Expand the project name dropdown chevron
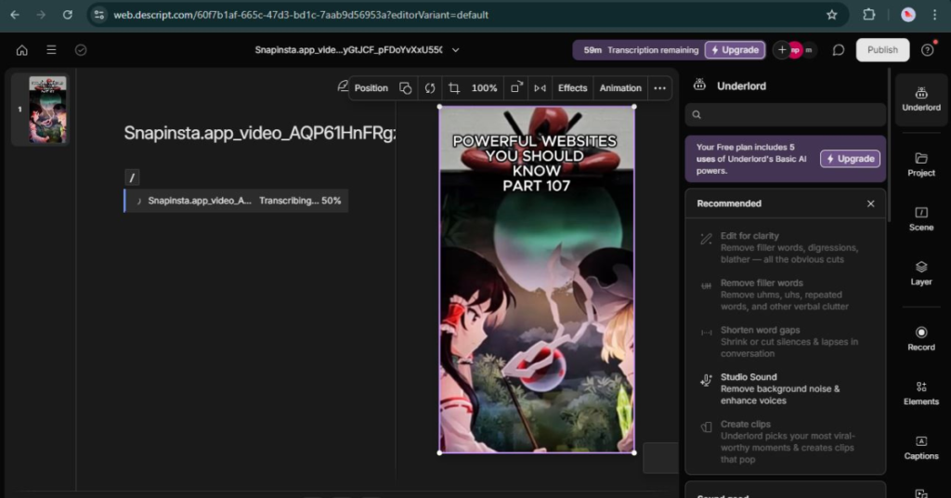 pos(455,50)
